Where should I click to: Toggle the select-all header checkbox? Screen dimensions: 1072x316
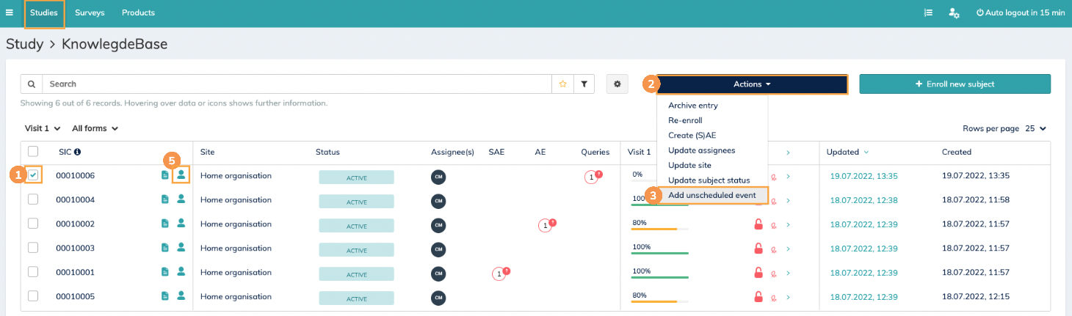coord(33,151)
